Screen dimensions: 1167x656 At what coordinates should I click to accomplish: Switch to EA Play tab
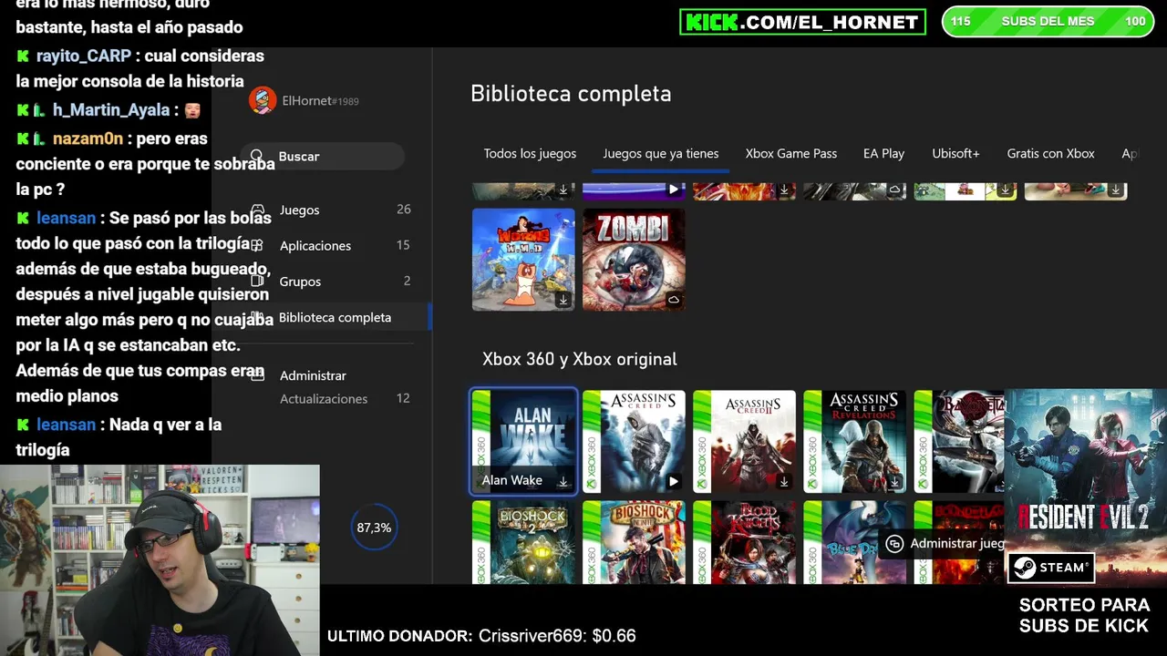(x=883, y=153)
